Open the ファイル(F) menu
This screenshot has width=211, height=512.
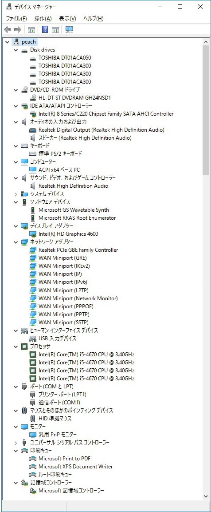(16, 19)
